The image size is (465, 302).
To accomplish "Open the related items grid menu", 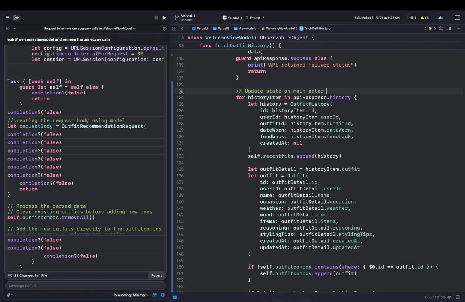I will [174, 29].
